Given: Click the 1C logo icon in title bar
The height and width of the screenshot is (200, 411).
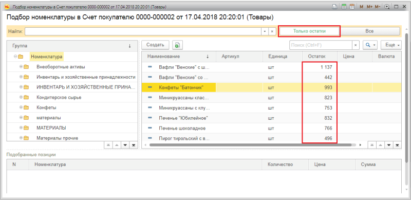Looking at the screenshot, I should [x=7, y=7].
